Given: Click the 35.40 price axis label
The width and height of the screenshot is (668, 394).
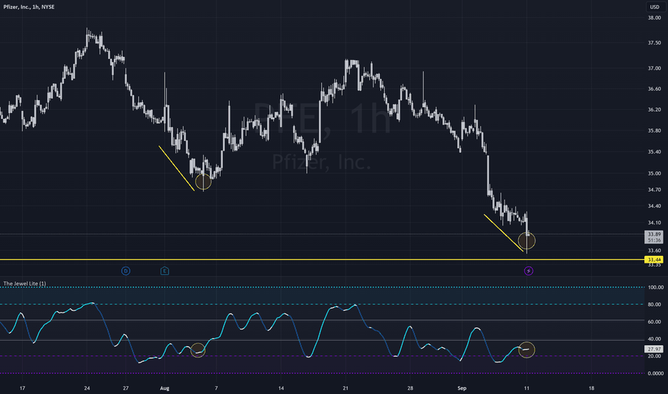Looking at the screenshot, I should point(654,152).
